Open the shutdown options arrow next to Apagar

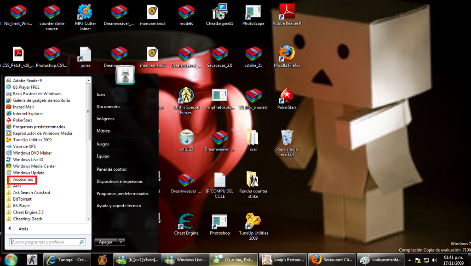click(121, 242)
